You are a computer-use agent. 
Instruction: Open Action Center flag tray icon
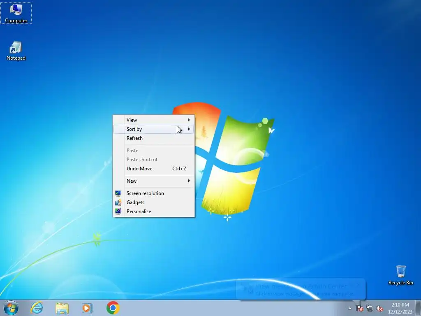359,308
